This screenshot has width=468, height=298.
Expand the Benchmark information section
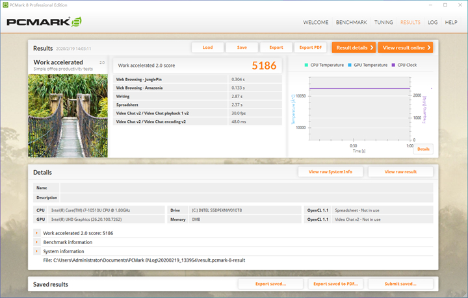(x=36, y=242)
